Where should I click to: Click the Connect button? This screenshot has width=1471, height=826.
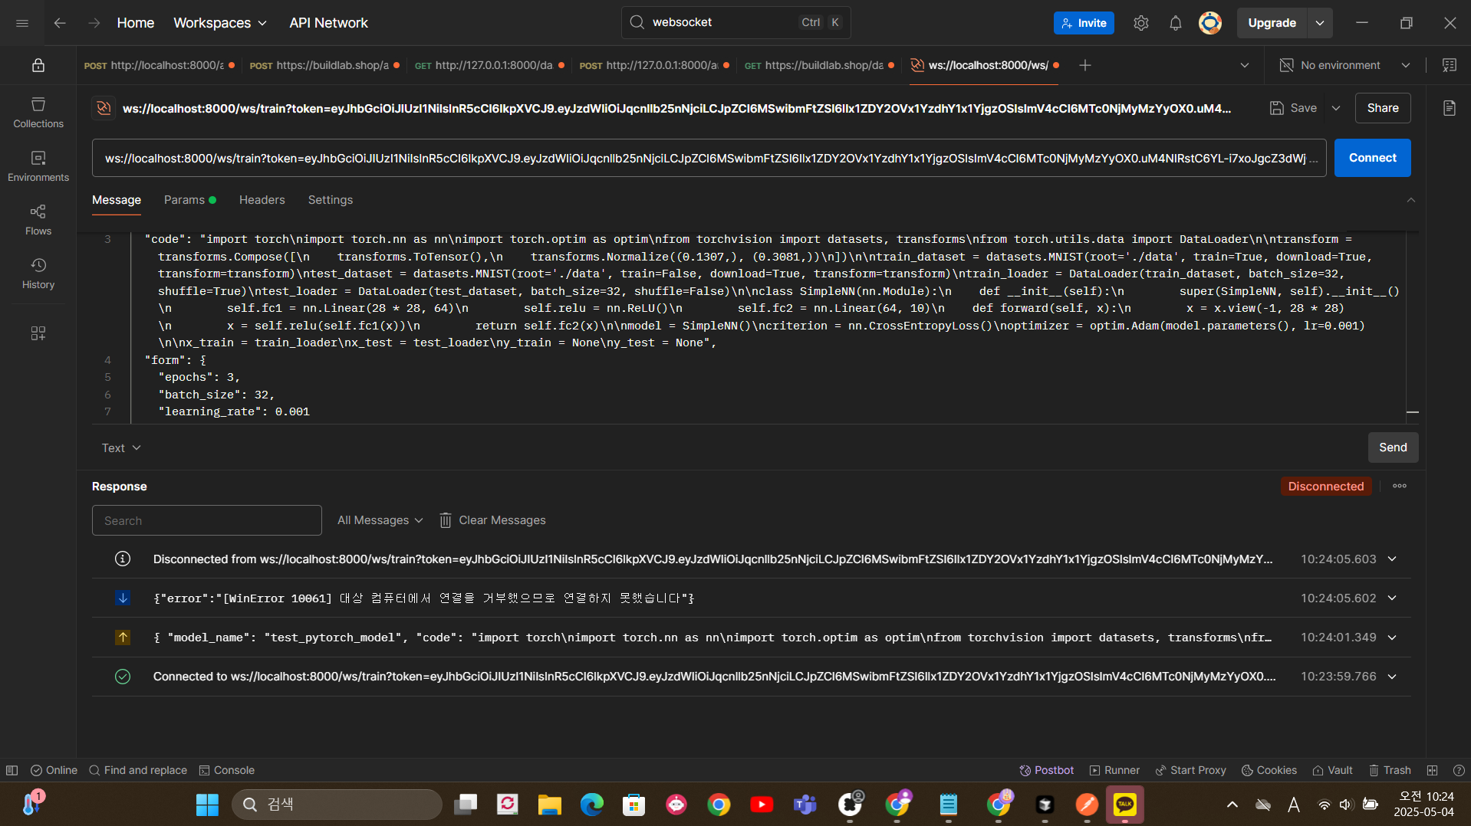pyautogui.click(x=1372, y=158)
